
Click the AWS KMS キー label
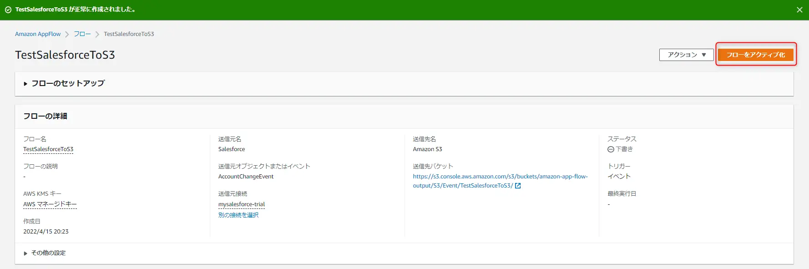(x=42, y=194)
